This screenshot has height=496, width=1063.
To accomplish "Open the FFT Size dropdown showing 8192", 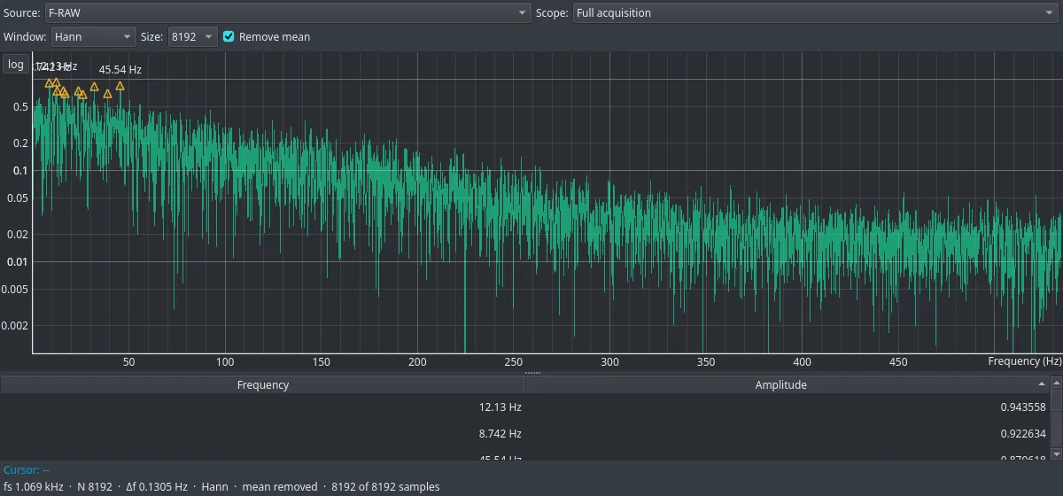I will (x=192, y=36).
